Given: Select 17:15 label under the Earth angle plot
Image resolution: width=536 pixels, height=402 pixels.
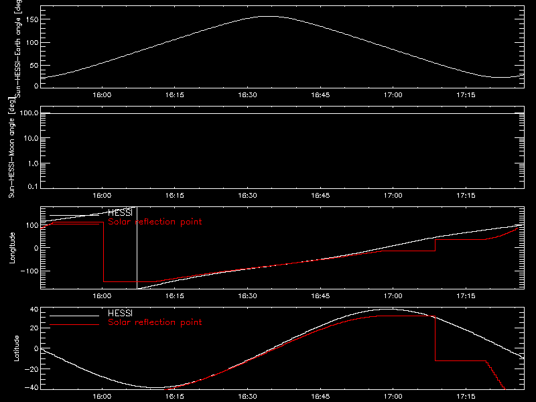Looking at the screenshot, I should coord(466,94).
